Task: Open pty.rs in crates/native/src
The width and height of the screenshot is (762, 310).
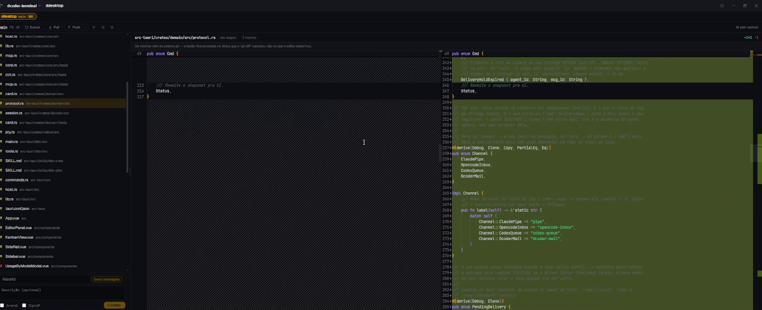Action: [63, 132]
